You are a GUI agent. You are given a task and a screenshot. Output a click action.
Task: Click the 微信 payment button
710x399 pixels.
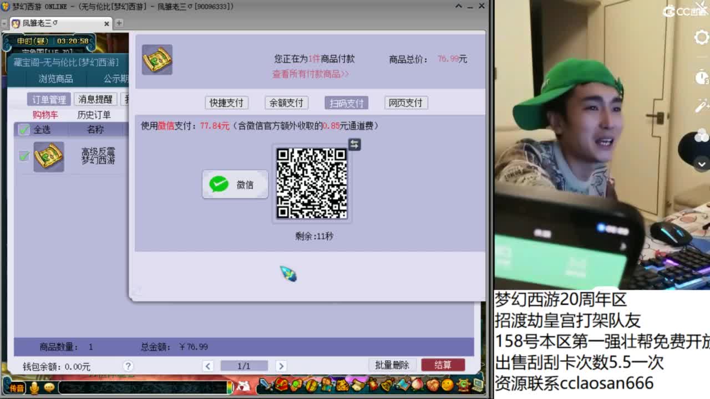[235, 185]
